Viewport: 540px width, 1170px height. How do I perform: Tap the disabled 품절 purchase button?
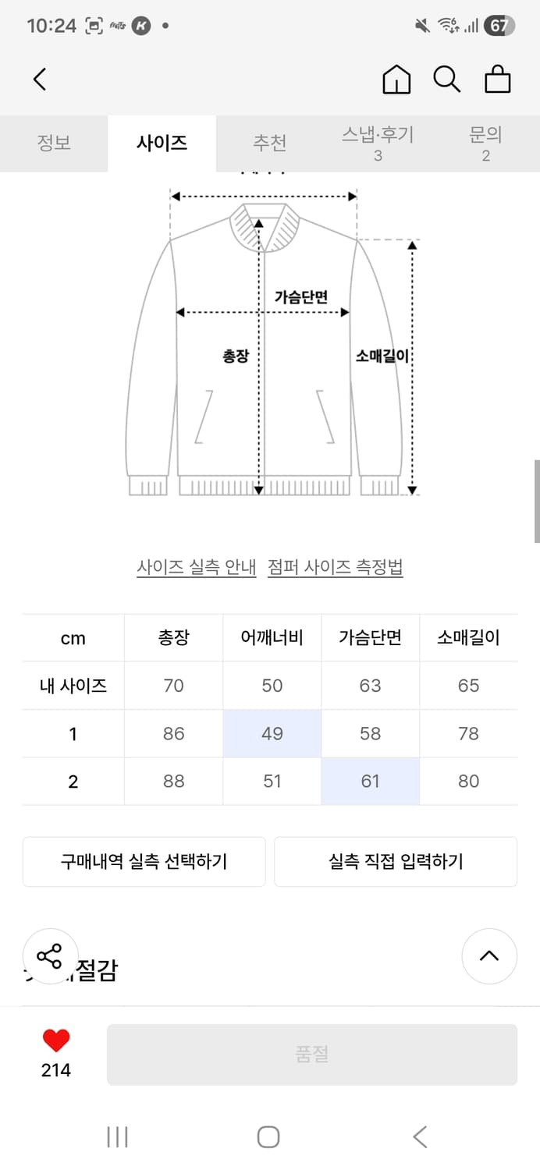313,1054
